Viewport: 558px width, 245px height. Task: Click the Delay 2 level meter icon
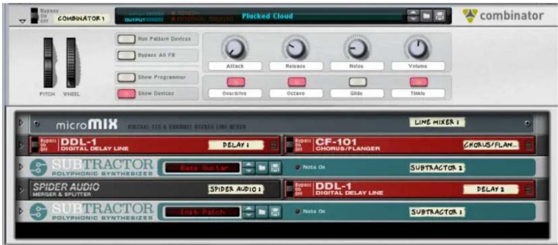528,190
